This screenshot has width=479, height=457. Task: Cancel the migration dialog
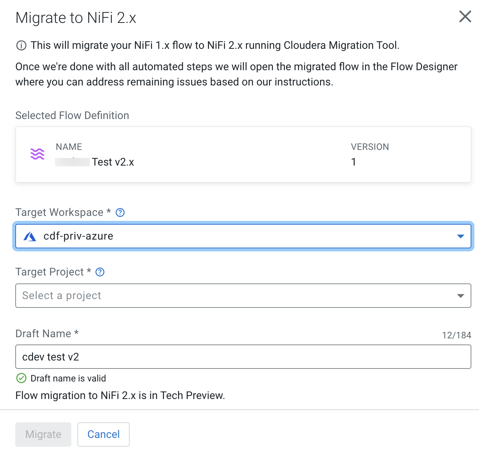point(103,434)
